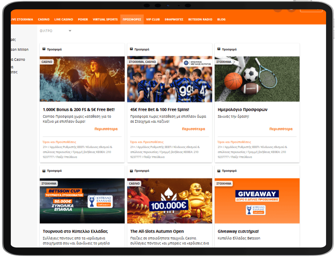335x257 pixels.
Task: Click the gift icon on the 45€ Free Bet card
Action: click(x=131, y=49)
